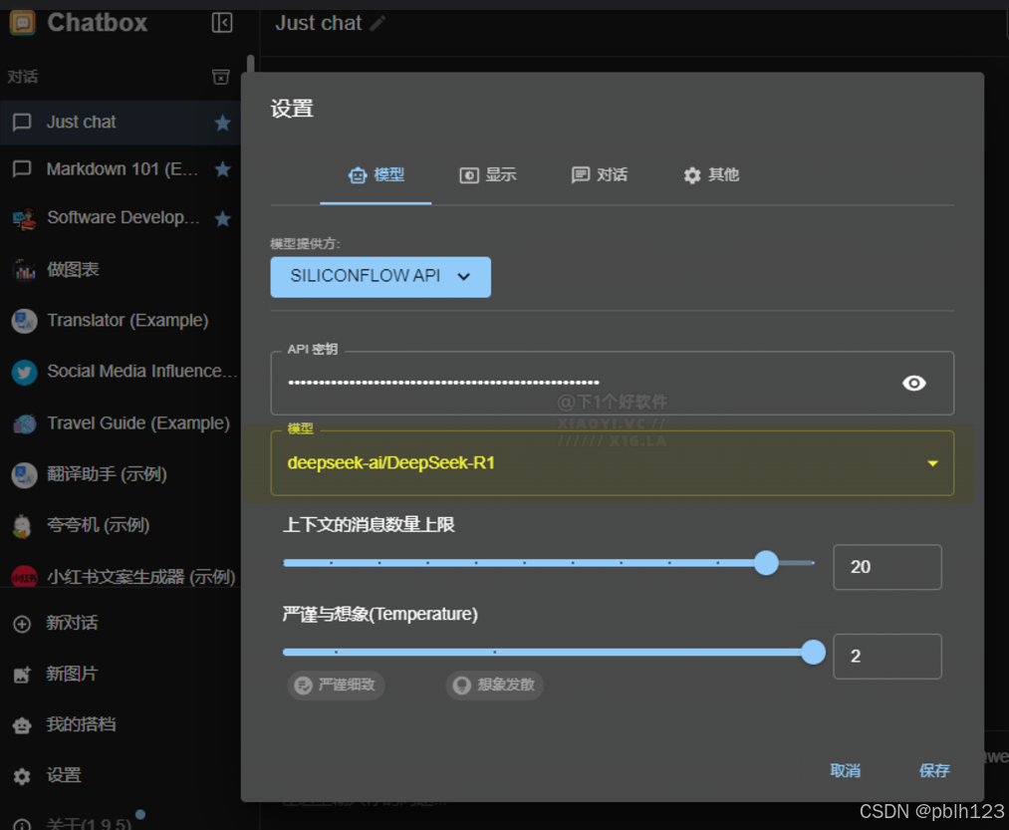The height and width of the screenshot is (830, 1009).
Task: Switch to the 其他 tab
Action: [x=711, y=175]
